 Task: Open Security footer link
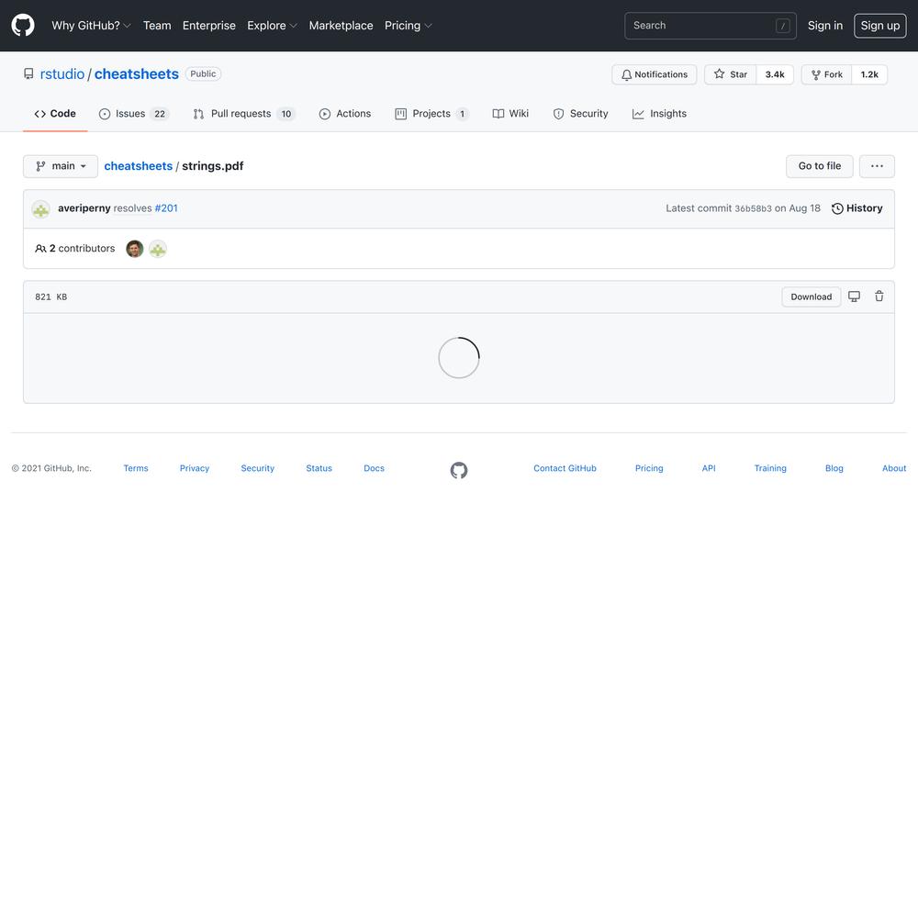pyautogui.click(x=258, y=468)
